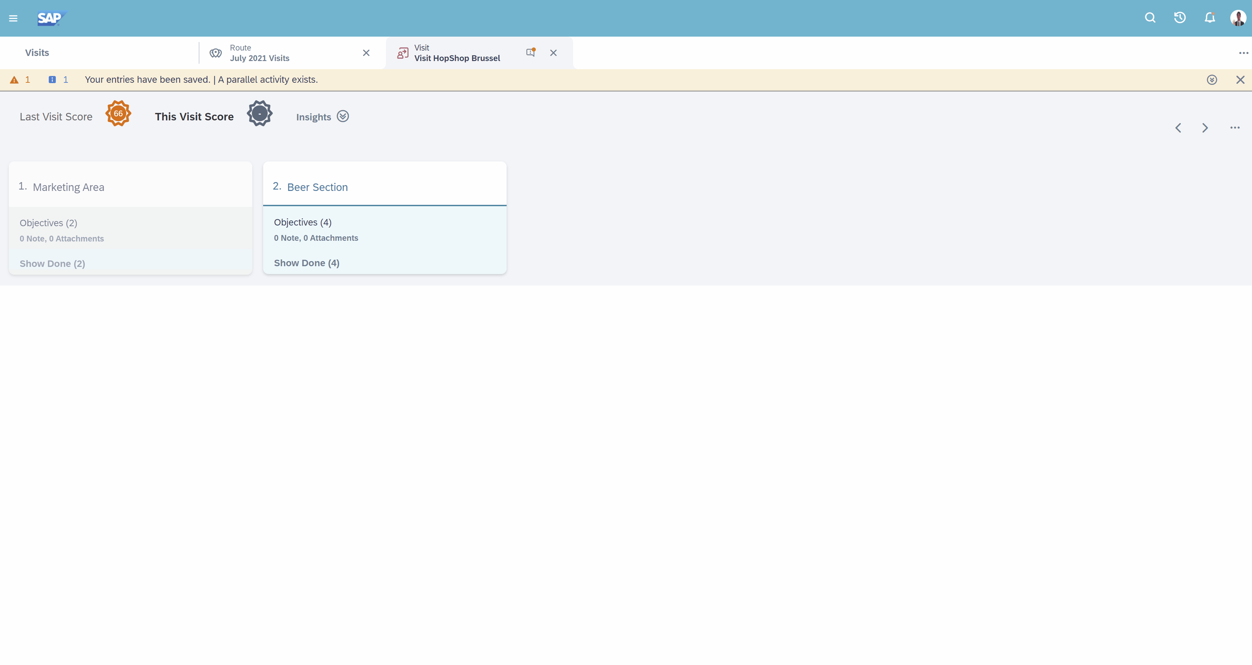
Task: Click notes and attachments in Beer Section
Action: coord(316,238)
